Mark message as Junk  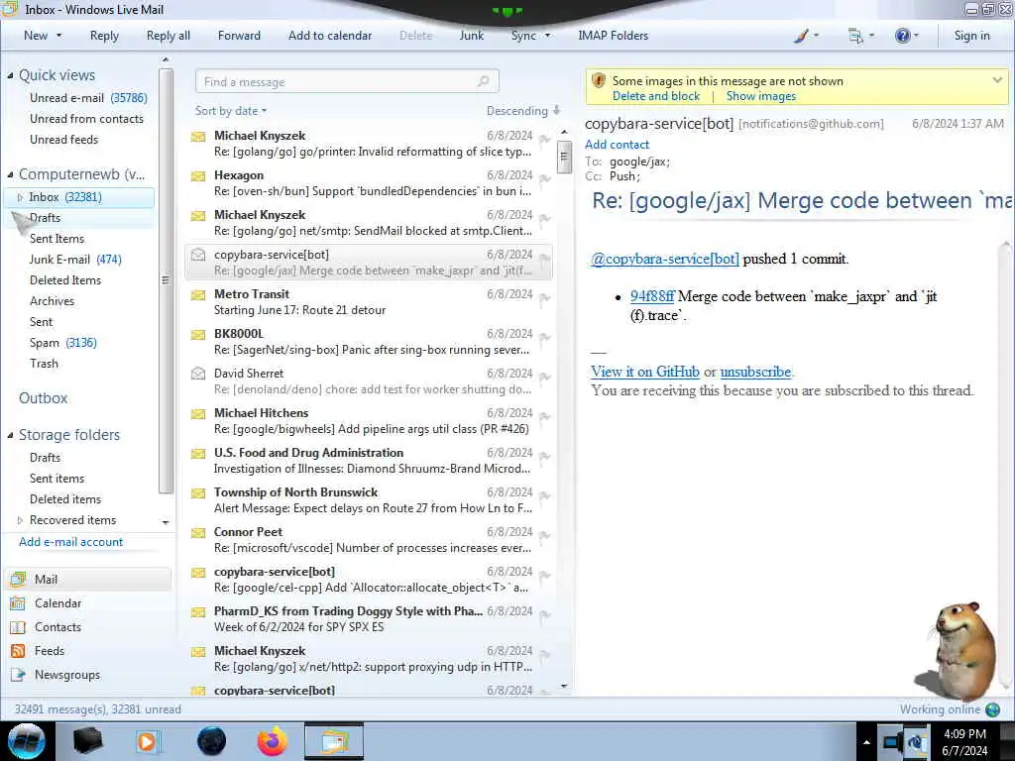click(x=471, y=36)
